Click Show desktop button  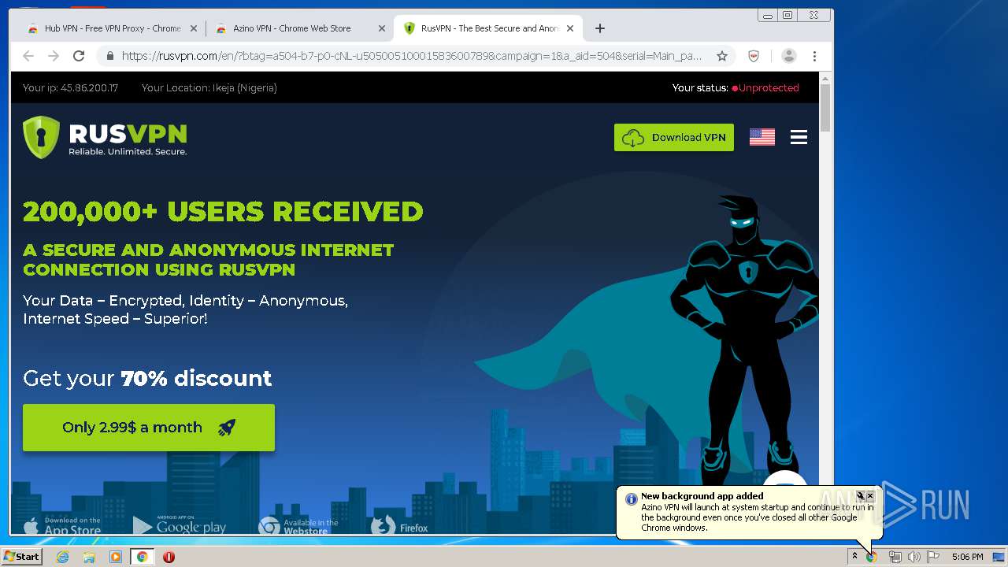click(999, 557)
